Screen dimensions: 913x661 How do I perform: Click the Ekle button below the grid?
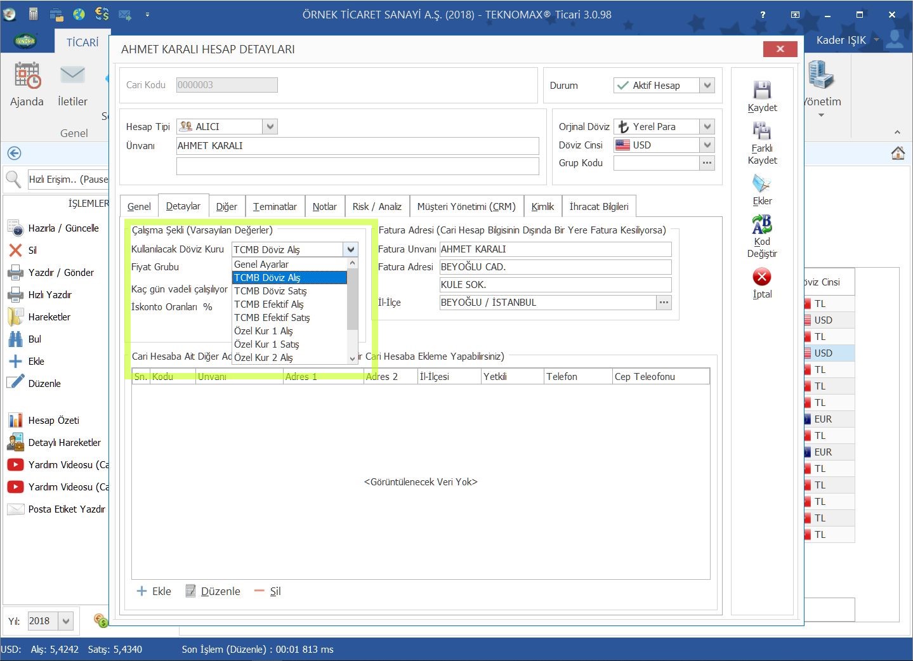(154, 591)
